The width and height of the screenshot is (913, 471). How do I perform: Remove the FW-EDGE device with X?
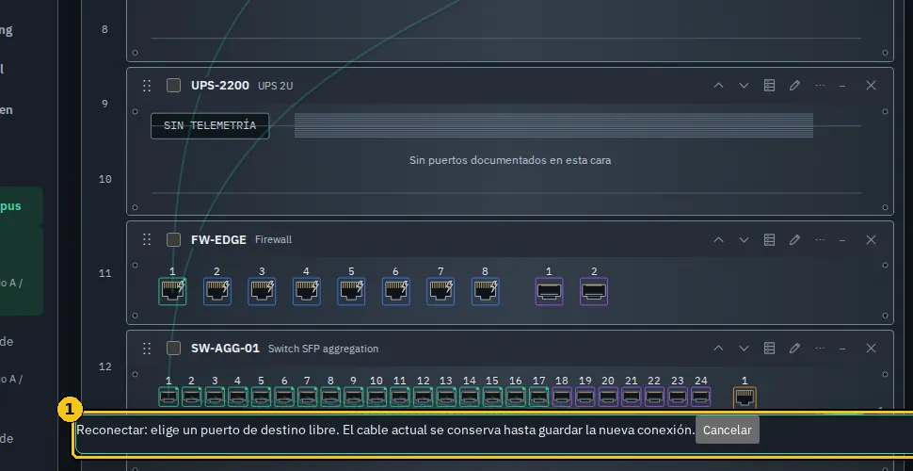pyautogui.click(x=871, y=239)
